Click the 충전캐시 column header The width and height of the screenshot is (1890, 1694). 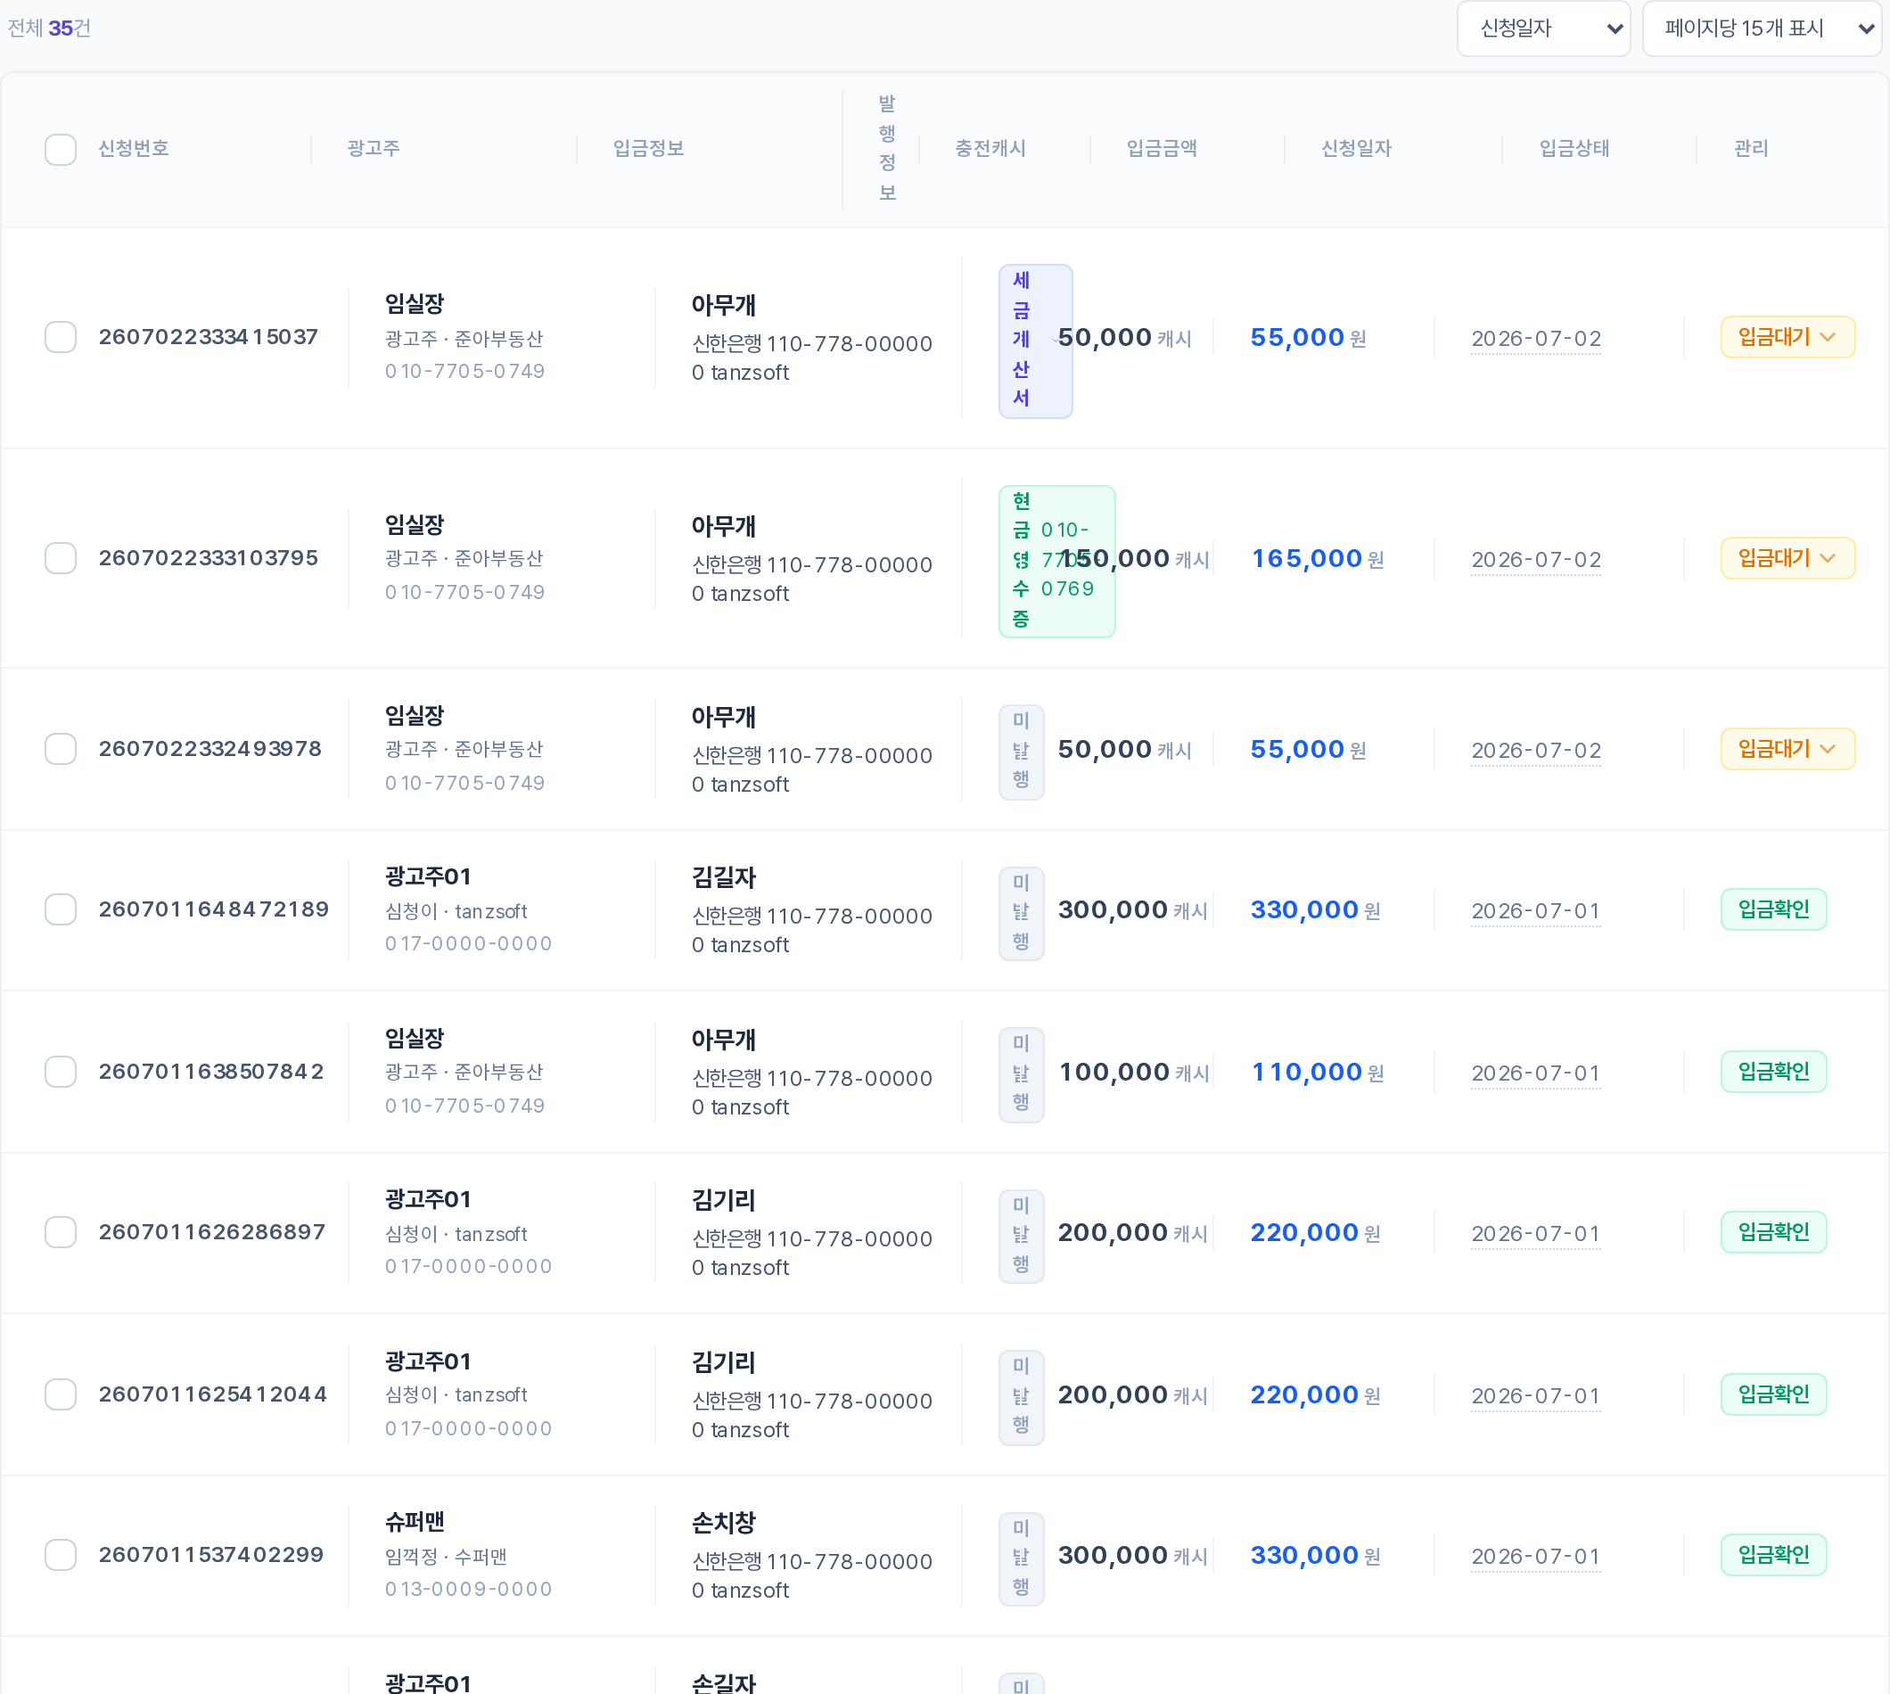coord(990,149)
